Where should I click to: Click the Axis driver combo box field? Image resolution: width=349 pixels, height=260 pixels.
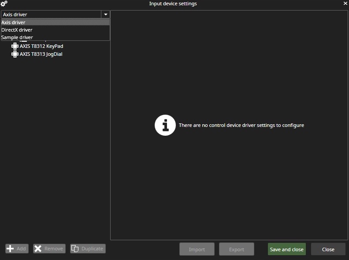pyautogui.click(x=51, y=14)
